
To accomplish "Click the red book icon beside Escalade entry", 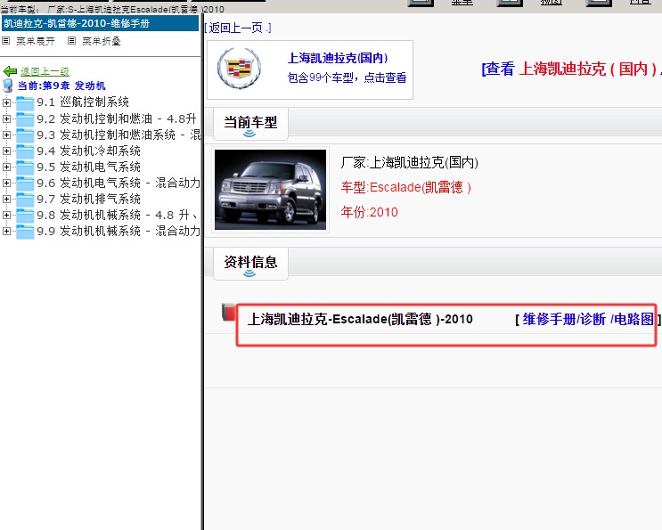I will pos(228,312).
